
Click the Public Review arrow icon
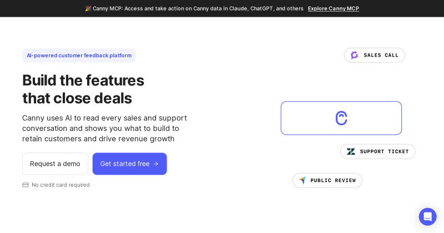pyautogui.click(x=302, y=180)
